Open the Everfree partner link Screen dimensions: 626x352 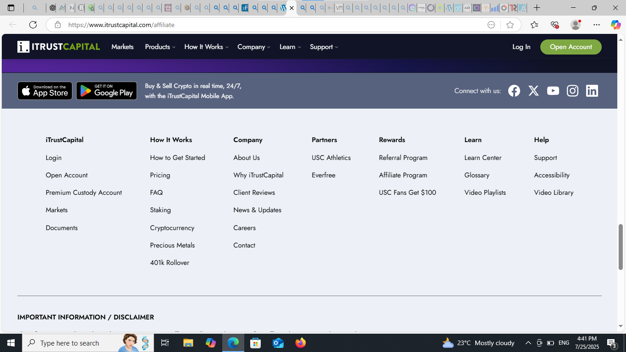click(x=324, y=175)
